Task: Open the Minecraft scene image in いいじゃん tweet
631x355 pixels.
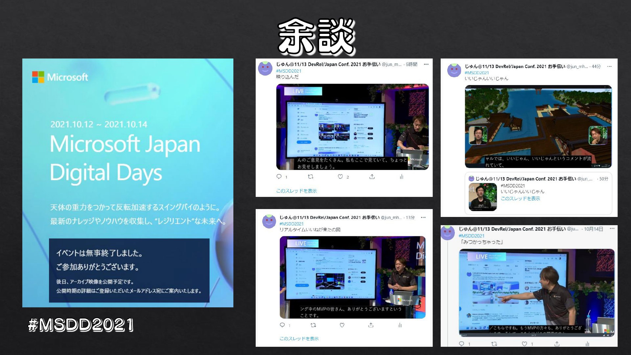Action: [538, 127]
